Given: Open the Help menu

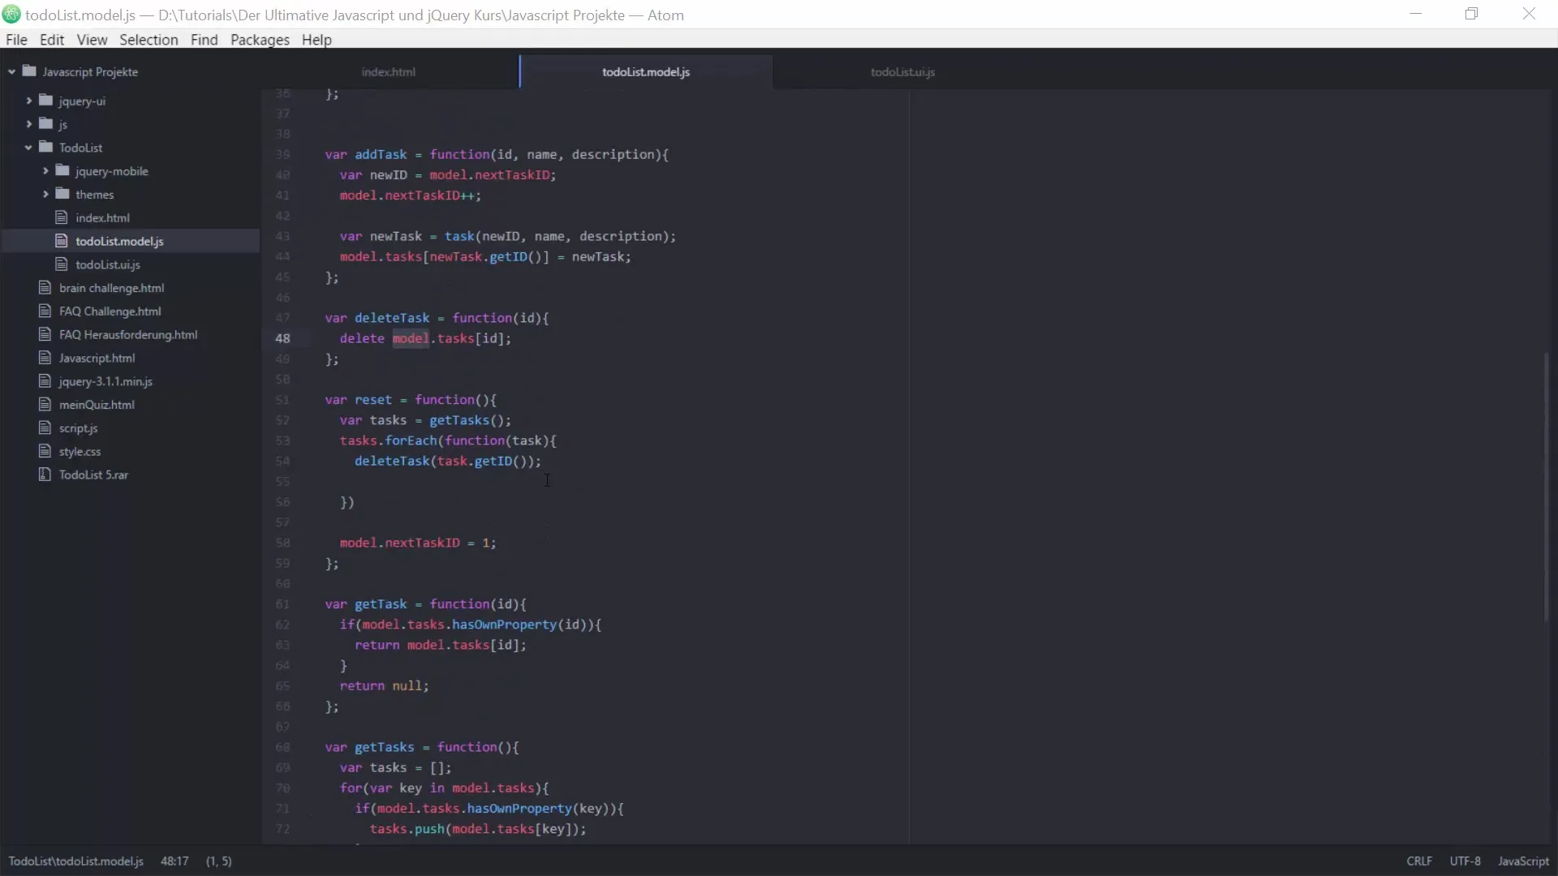Looking at the screenshot, I should click(x=316, y=40).
